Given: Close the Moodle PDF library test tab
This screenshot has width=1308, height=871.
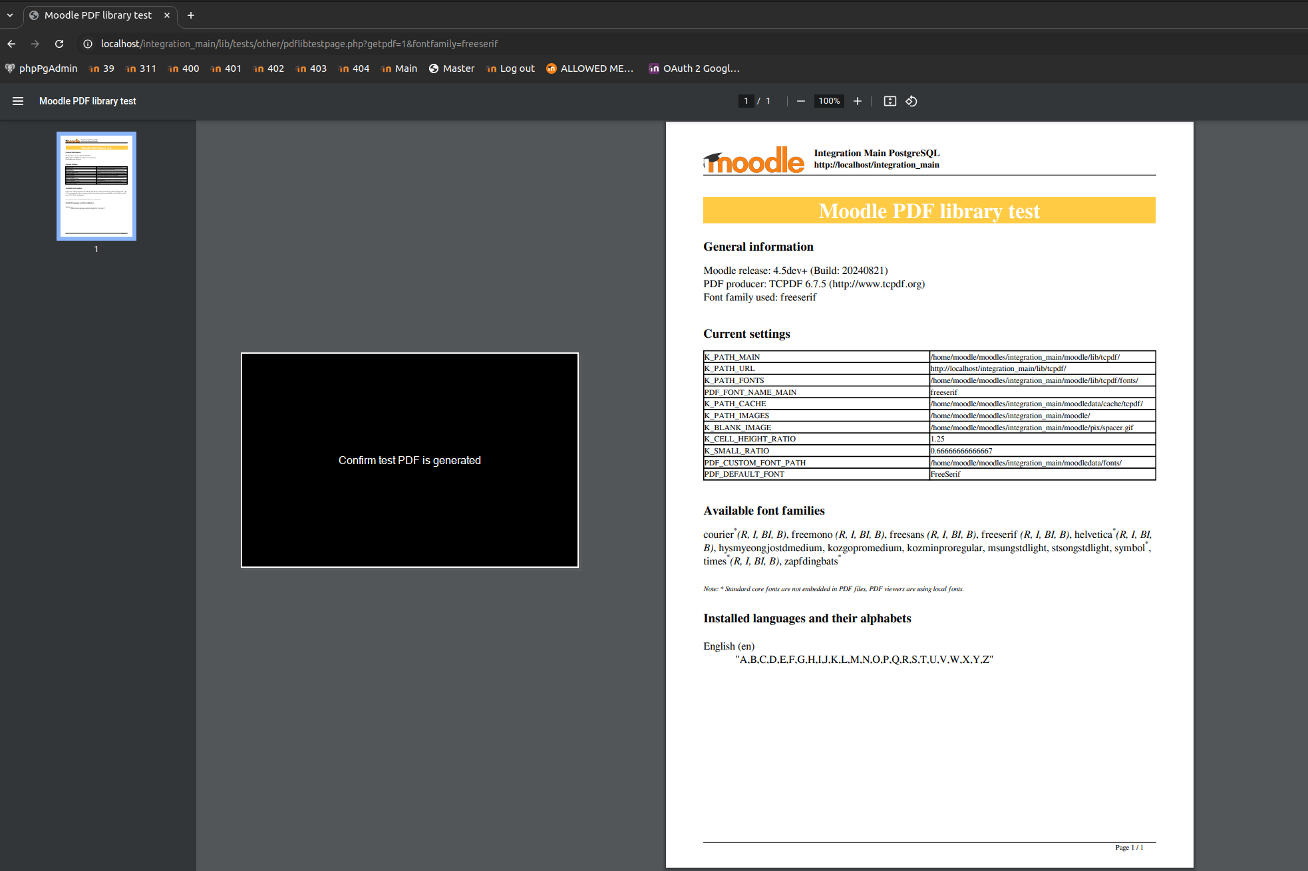Looking at the screenshot, I should 167,15.
